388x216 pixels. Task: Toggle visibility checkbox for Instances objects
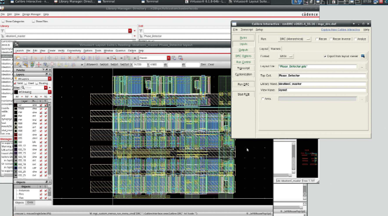(x=41, y=190)
